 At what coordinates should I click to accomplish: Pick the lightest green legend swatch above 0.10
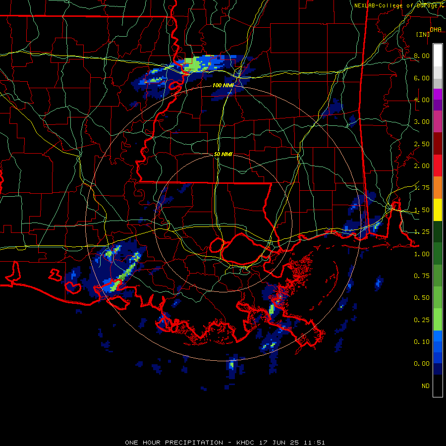(438, 320)
